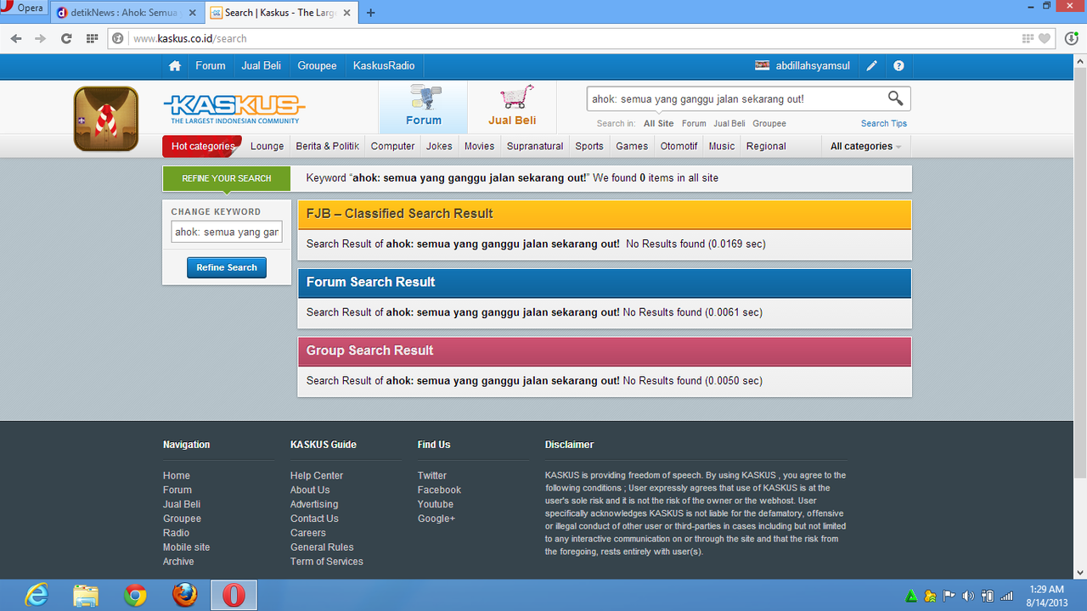Click the network signal icon in tray
Screen dimensions: 1087x611
(1006, 596)
